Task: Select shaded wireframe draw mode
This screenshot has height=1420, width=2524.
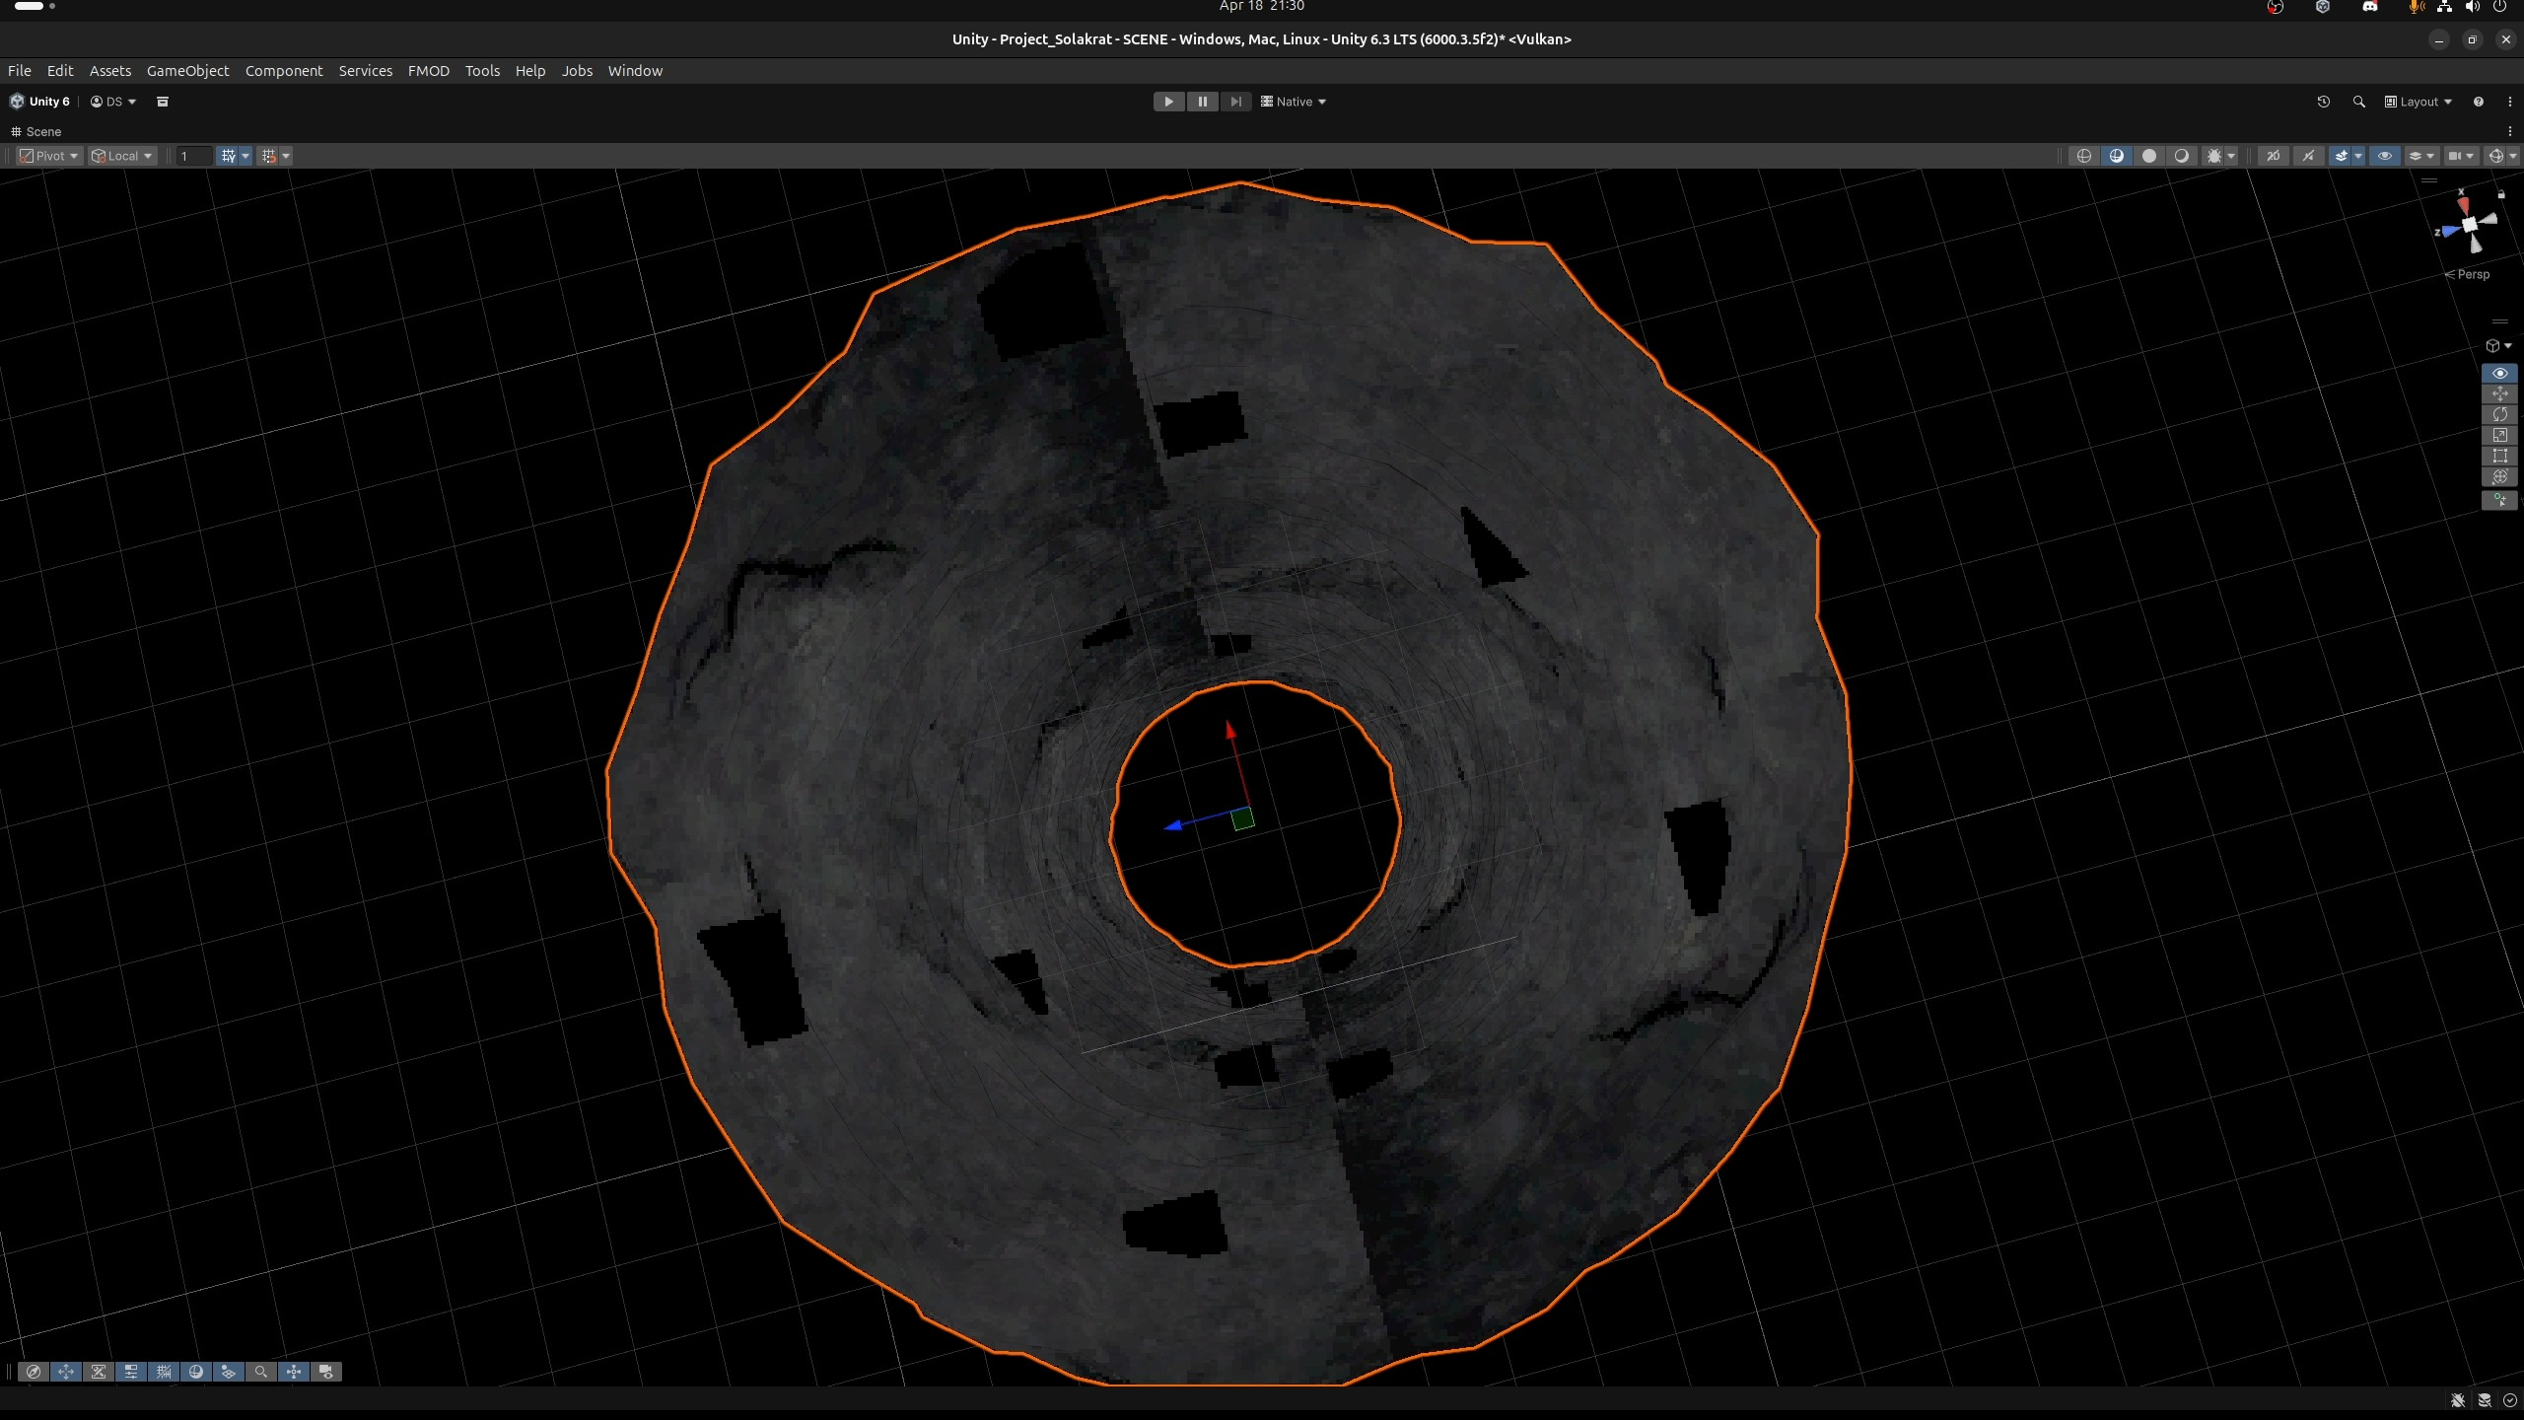Action: (2116, 156)
